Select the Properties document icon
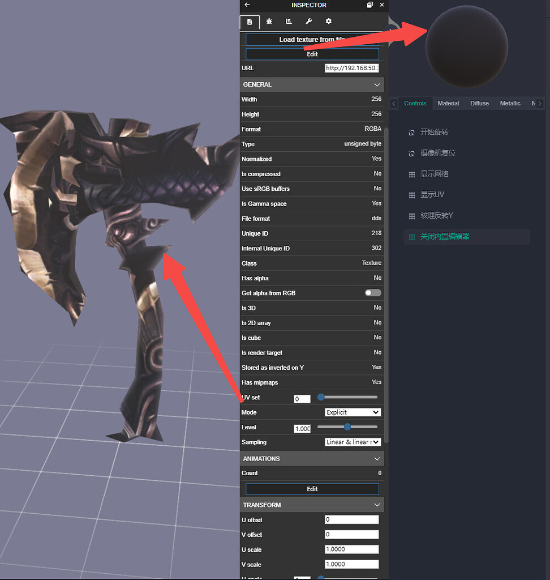Image resolution: width=550 pixels, height=580 pixels. coord(250,22)
